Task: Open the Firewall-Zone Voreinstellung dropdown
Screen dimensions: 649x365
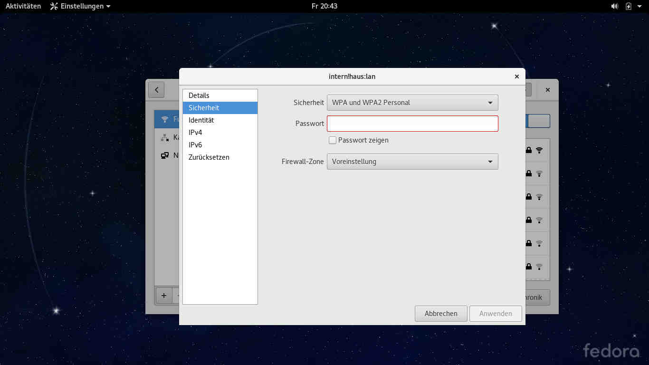Action: coord(412,162)
